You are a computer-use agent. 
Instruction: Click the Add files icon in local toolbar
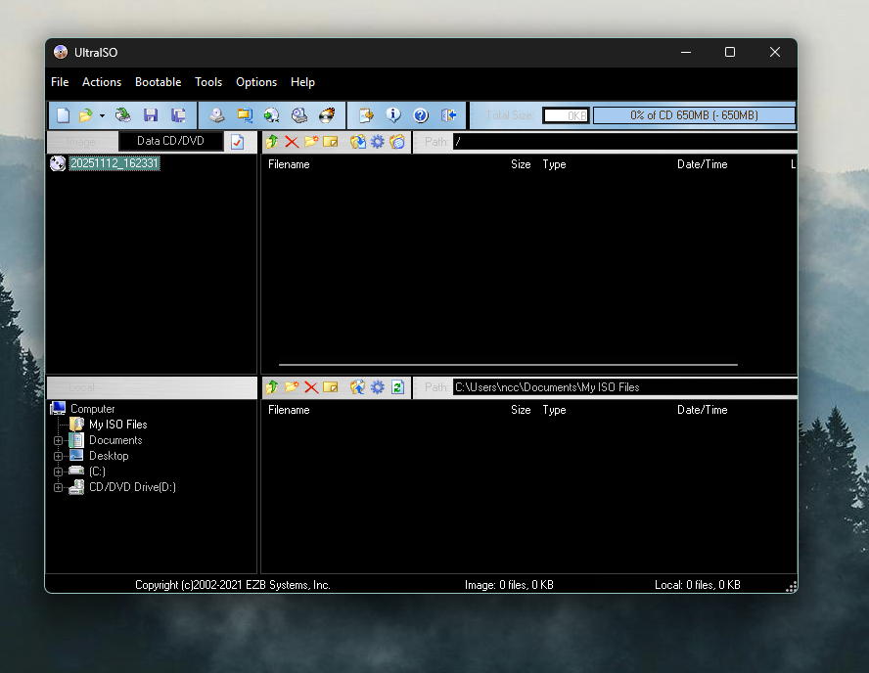[357, 387]
